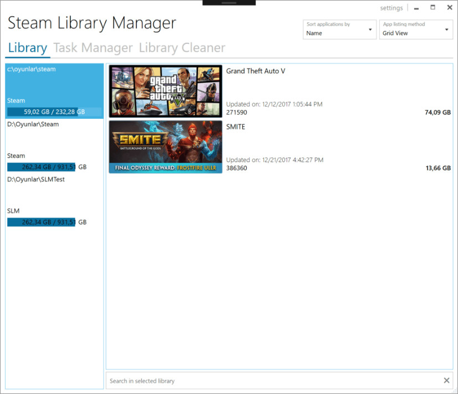Select the Library tab
This screenshot has width=458, height=394.
point(28,48)
